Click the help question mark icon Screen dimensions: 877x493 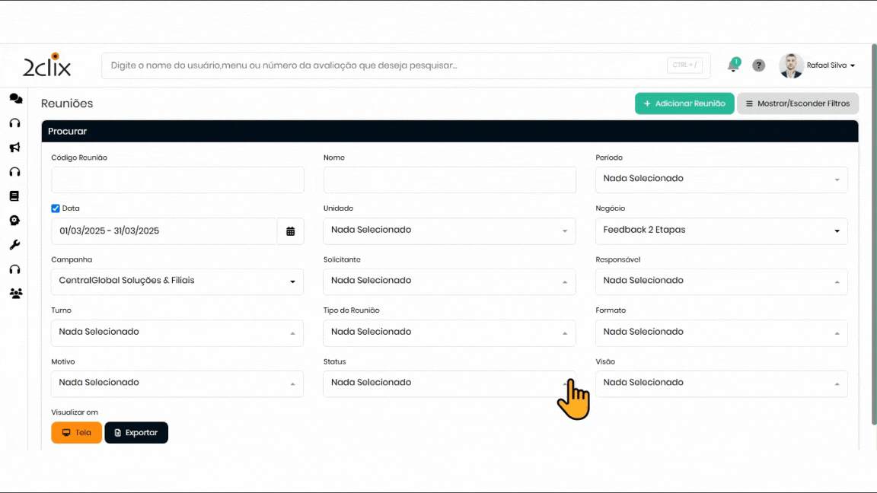759,65
